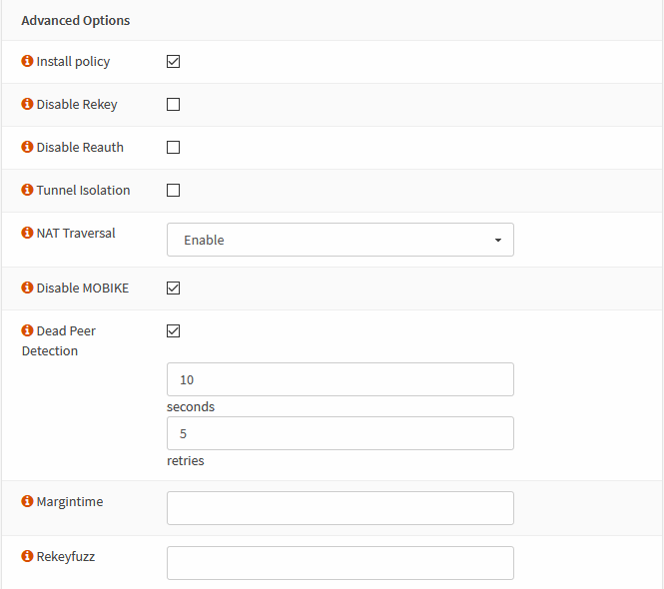The width and height of the screenshot is (664, 589).
Task: Uncheck the Install policy checkbox
Action: (x=173, y=62)
